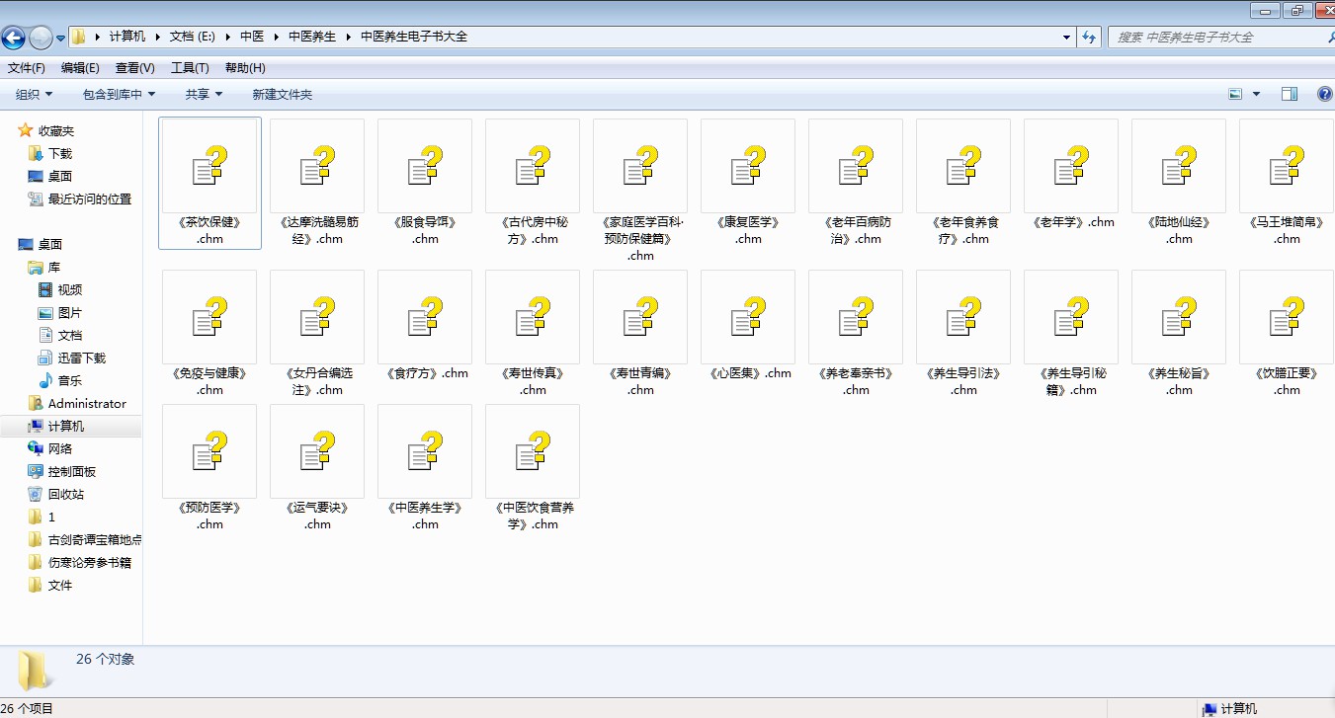
Task: Click the Help question mark icon
Action: (1325, 94)
